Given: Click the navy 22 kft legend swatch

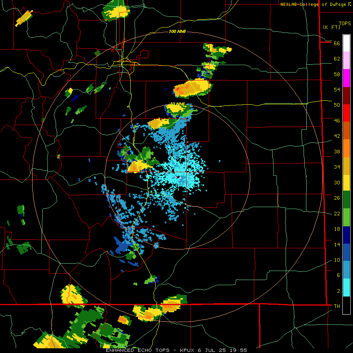Looking at the screenshot, I should pos(346,235).
